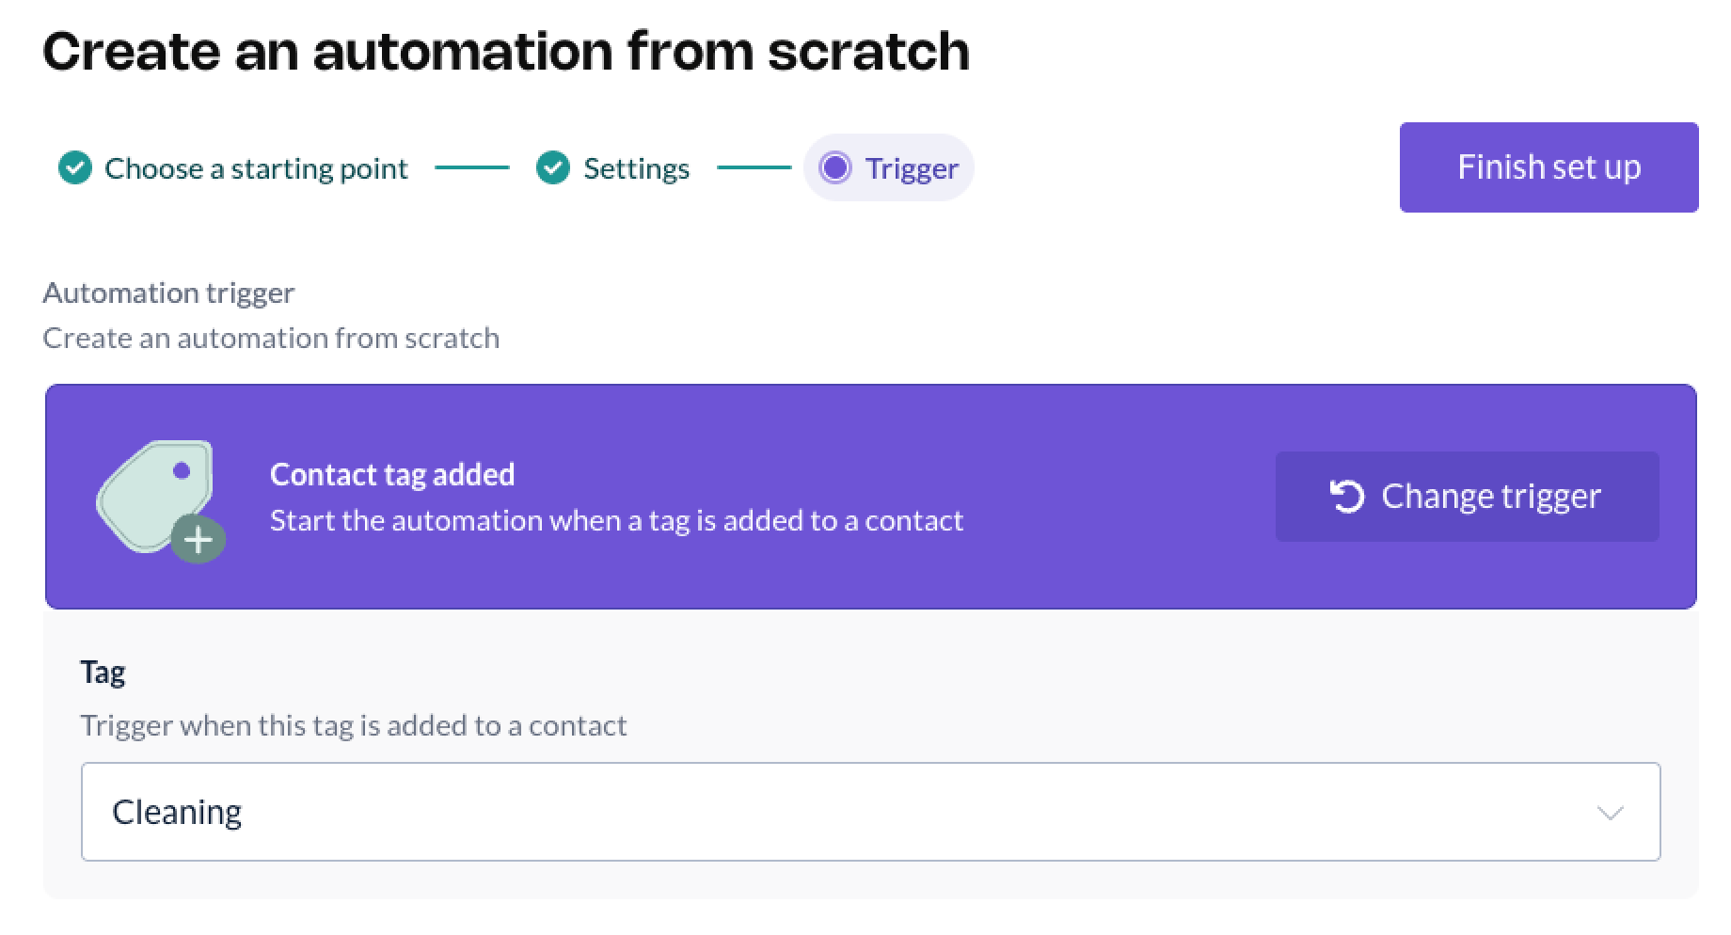
Task: Select the Trigger step label
Action: 912,168
